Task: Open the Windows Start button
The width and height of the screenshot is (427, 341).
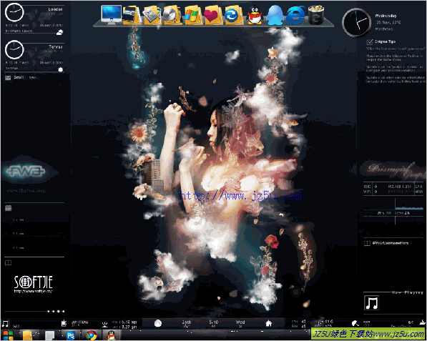Action: click(x=8, y=335)
